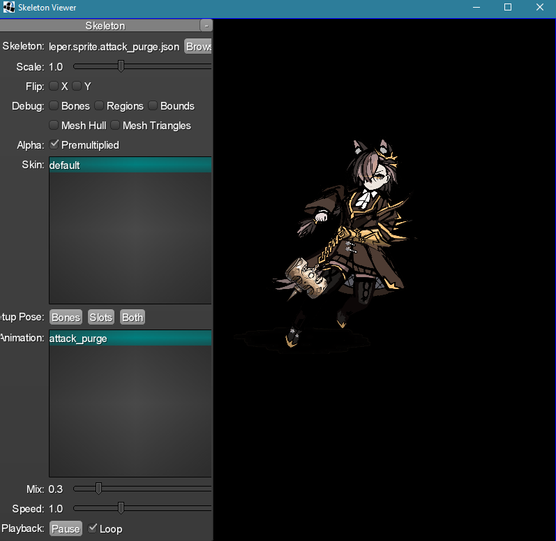This screenshot has height=541, width=556.
Task: Click the leper.sprite.attack_purge.json filename
Action: [x=114, y=47]
